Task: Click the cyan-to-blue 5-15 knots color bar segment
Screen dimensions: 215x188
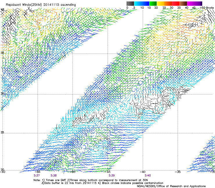Action: click(x=141, y=3)
